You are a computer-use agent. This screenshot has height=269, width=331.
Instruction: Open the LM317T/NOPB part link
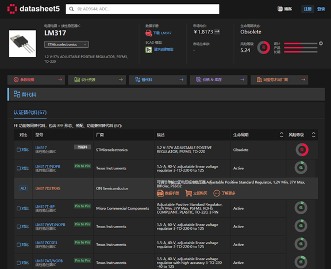click(48, 166)
